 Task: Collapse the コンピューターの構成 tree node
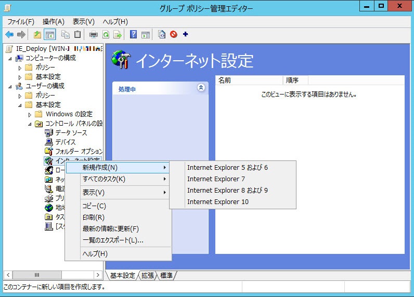10,58
